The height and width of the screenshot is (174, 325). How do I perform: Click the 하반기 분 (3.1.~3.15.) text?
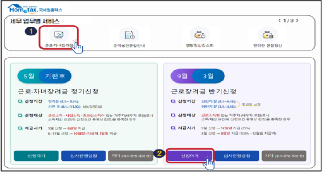(218, 107)
